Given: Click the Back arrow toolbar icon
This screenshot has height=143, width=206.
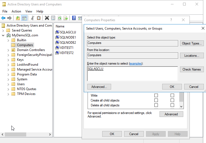Looking at the screenshot, I should pos(3,18).
